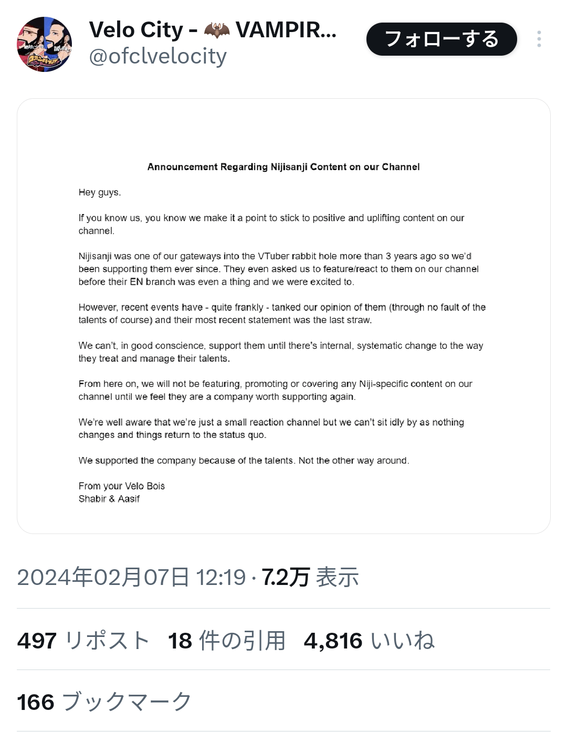This screenshot has height=732, width=567.
Task: Click the 'Shabir & Aasif' signature line
Action: coord(109,499)
